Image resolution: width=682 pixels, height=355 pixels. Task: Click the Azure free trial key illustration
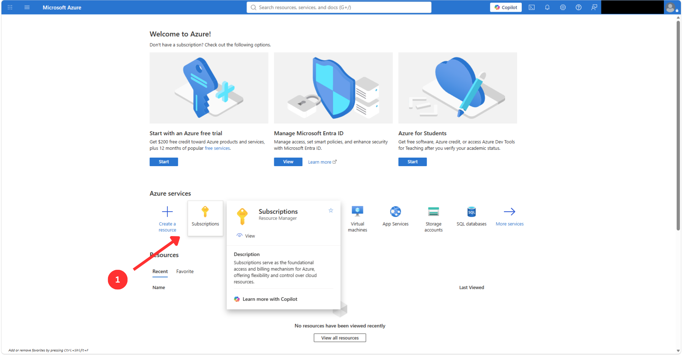(209, 88)
